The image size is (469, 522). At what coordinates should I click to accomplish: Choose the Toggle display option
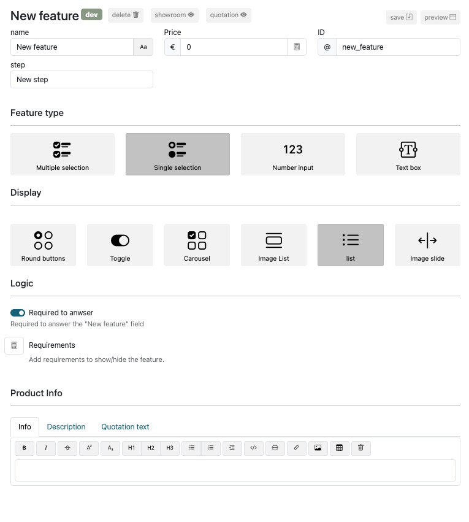point(120,245)
